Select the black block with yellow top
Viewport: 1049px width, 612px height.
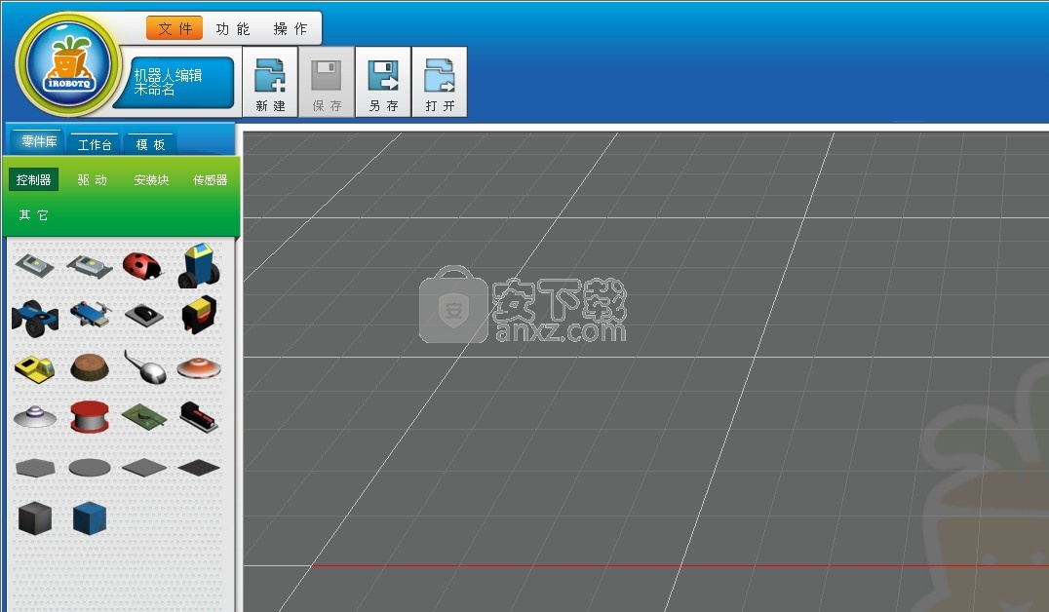[x=199, y=314]
